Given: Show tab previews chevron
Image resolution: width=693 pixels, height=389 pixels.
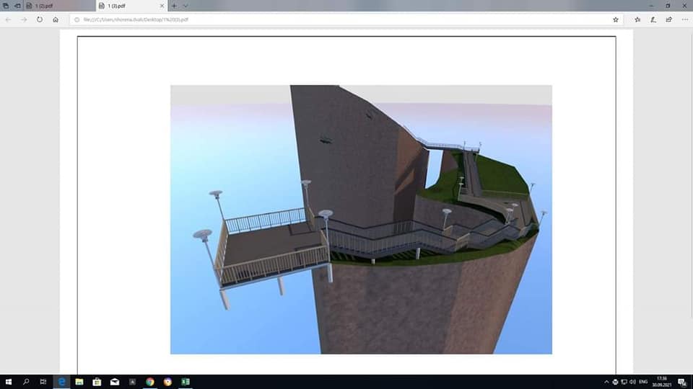Looking at the screenshot, I should point(186,6).
